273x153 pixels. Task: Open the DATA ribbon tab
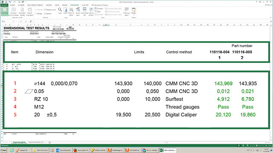[x=57, y=5]
